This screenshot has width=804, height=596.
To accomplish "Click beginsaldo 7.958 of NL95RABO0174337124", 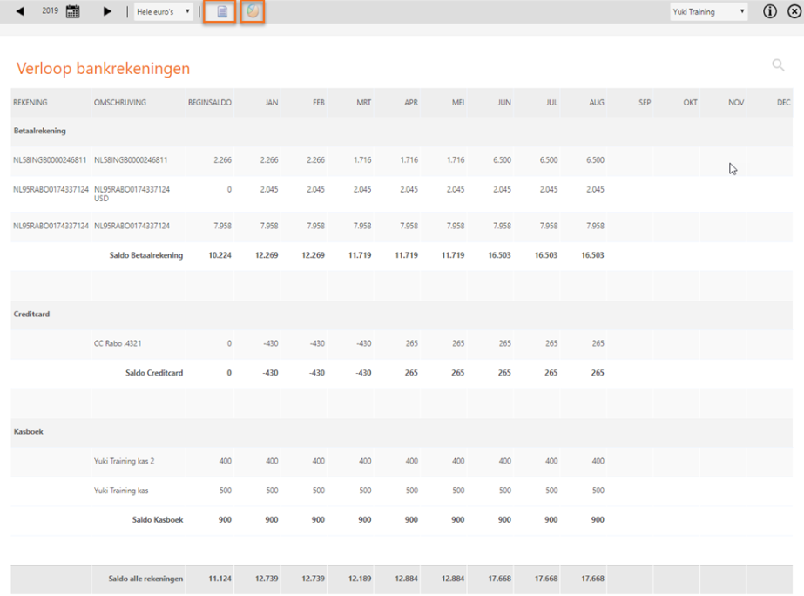I will tap(222, 226).
